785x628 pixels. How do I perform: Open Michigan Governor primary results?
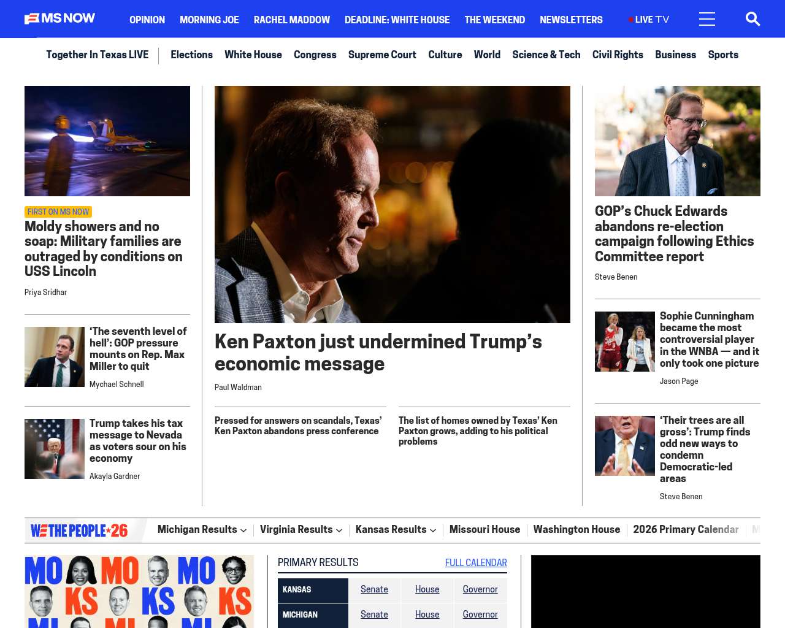[x=480, y=615]
